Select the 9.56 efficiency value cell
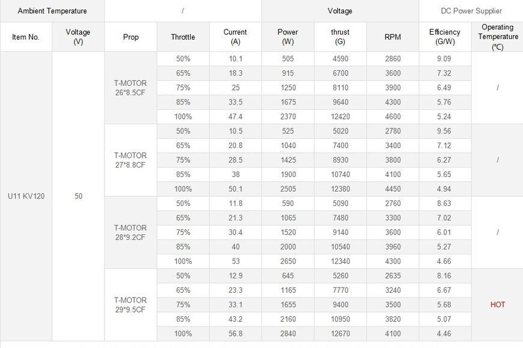This screenshot has height=348, width=523. coord(445,131)
